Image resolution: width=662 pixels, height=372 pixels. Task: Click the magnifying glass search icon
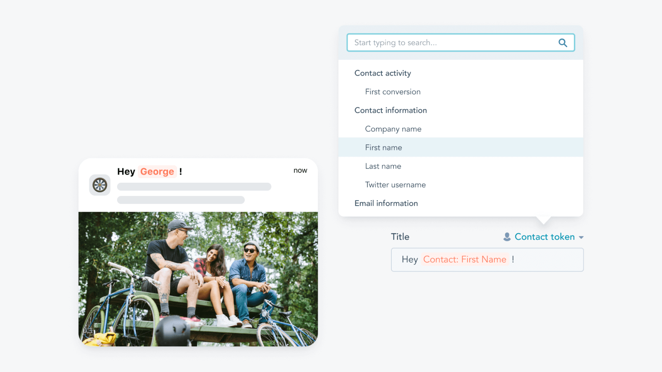pyautogui.click(x=563, y=43)
